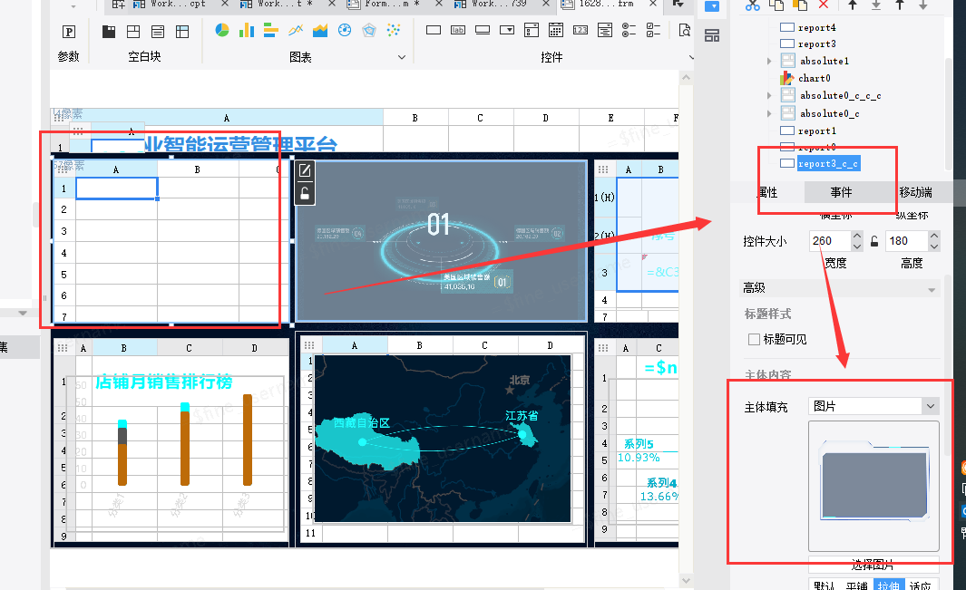Open the 主体填充 dropdown
Viewport: 966px width, 590px height.
(873, 406)
